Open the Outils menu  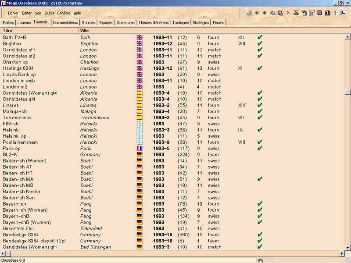click(49, 13)
